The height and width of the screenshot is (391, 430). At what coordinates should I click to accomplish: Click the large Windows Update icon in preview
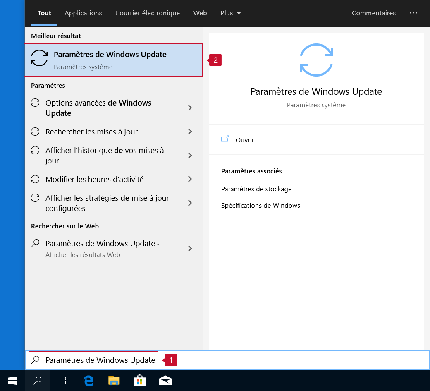pyautogui.click(x=316, y=60)
